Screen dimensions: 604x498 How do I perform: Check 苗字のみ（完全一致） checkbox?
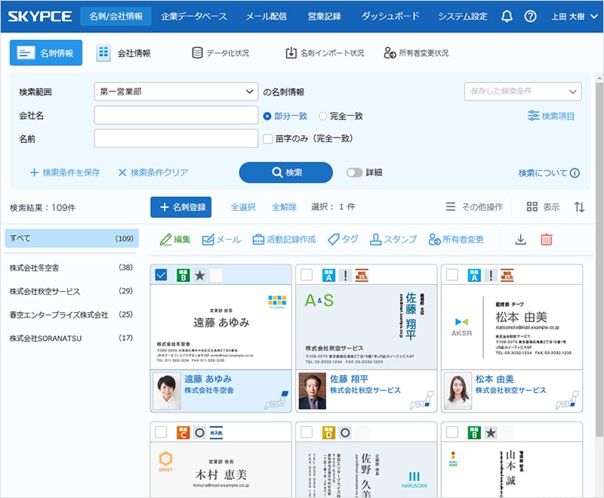pyautogui.click(x=268, y=139)
